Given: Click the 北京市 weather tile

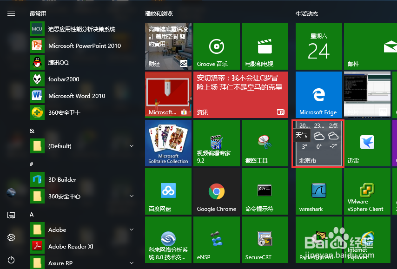Looking at the screenshot, I should 318,143.
